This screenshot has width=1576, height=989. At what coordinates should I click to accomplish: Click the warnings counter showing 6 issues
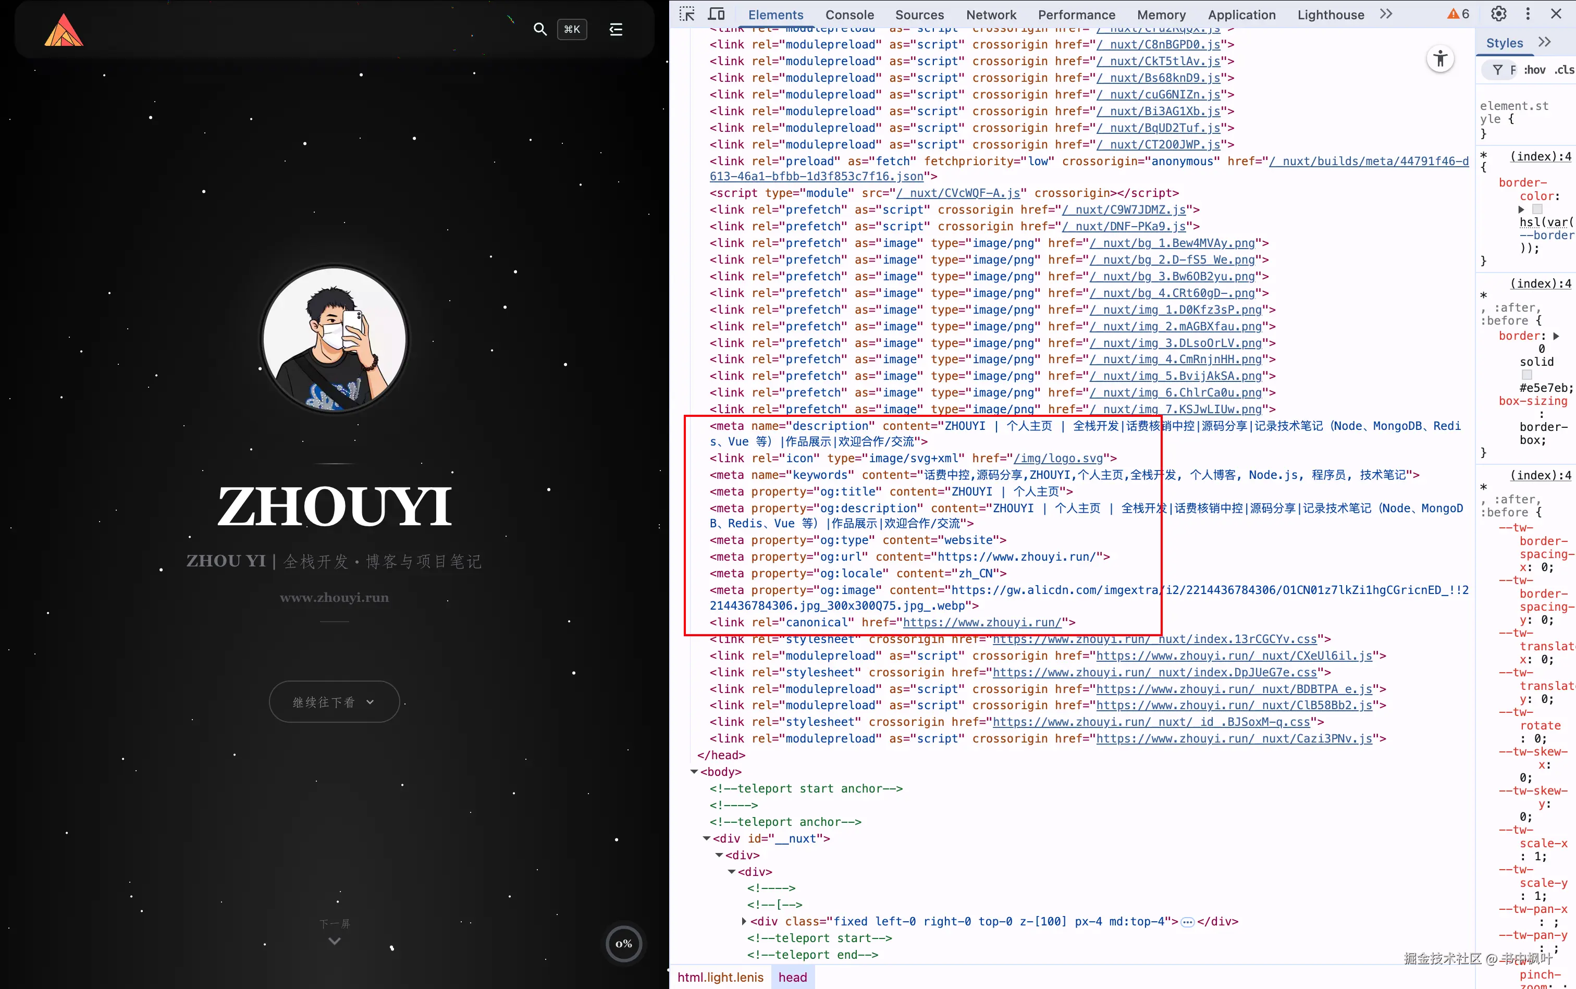tap(1458, 14)
